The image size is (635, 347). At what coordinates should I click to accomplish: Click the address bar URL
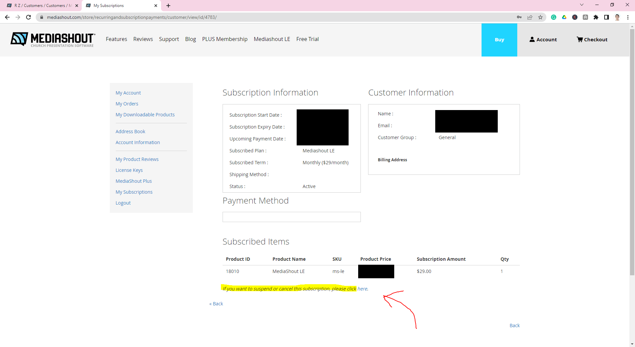point(132,17)
